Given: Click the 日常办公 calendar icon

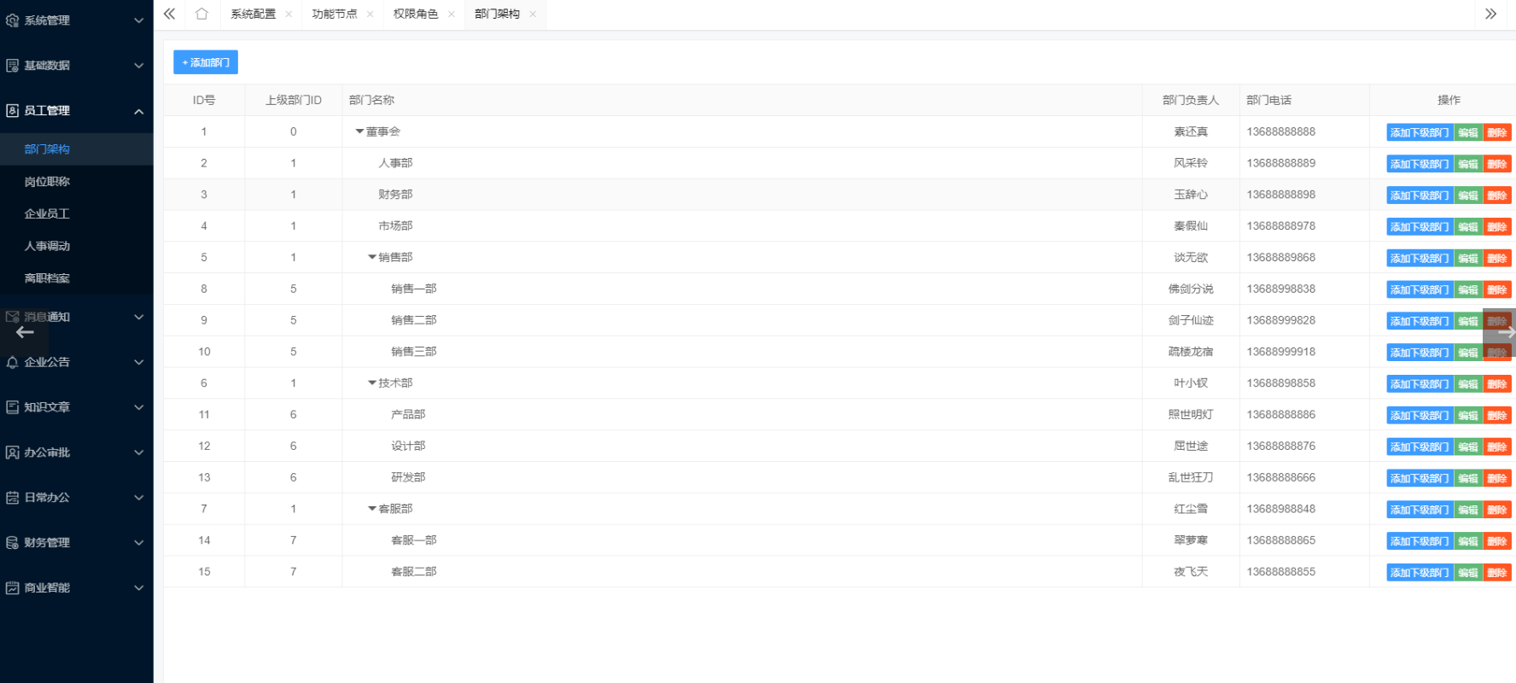Looking at the screenshot, I should 12,498.
